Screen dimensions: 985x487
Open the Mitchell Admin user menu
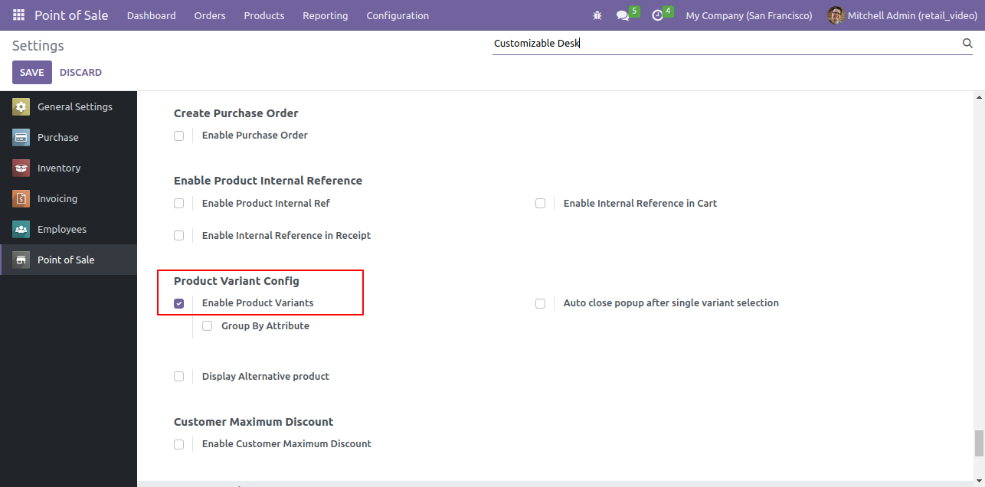(x=902, y=15)
